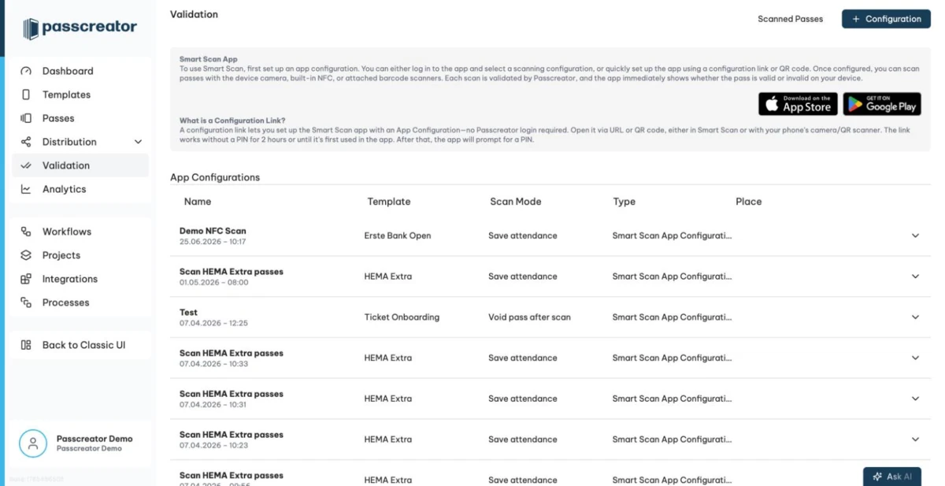Click the Type column header
Screen dimensions: 945x486
(624, 202)
